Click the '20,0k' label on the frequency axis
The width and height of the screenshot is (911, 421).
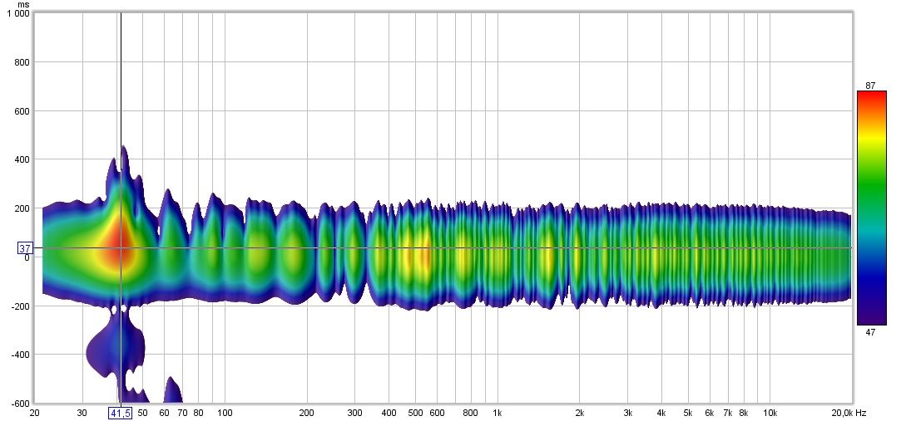(841, 413)
